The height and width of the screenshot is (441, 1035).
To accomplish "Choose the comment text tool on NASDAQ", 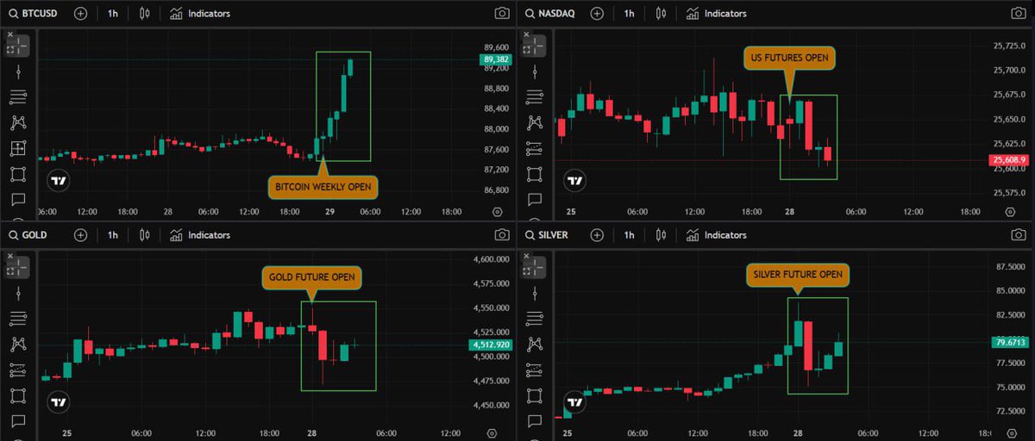I will coord(535,200).
